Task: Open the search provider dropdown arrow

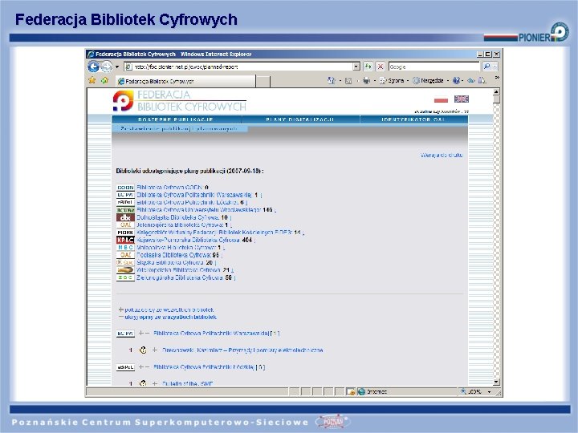Action: click(x=495, y=67)
